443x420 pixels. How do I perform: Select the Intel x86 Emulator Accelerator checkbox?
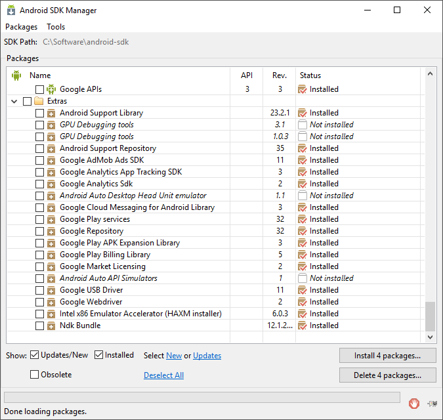(x=39, y=314)
